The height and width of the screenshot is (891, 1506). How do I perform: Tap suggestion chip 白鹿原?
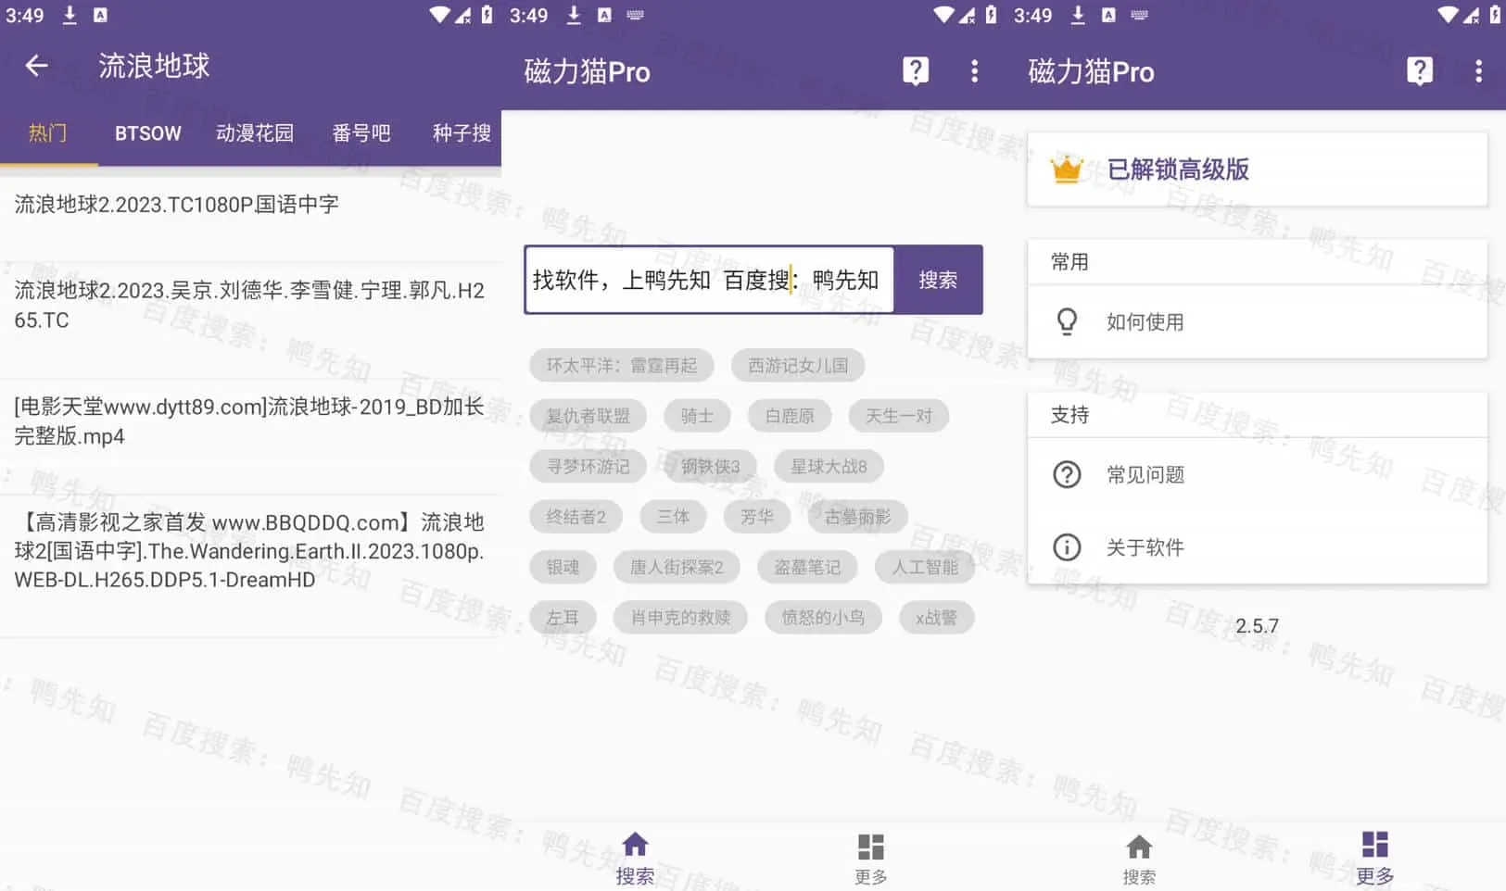[790, 416]
